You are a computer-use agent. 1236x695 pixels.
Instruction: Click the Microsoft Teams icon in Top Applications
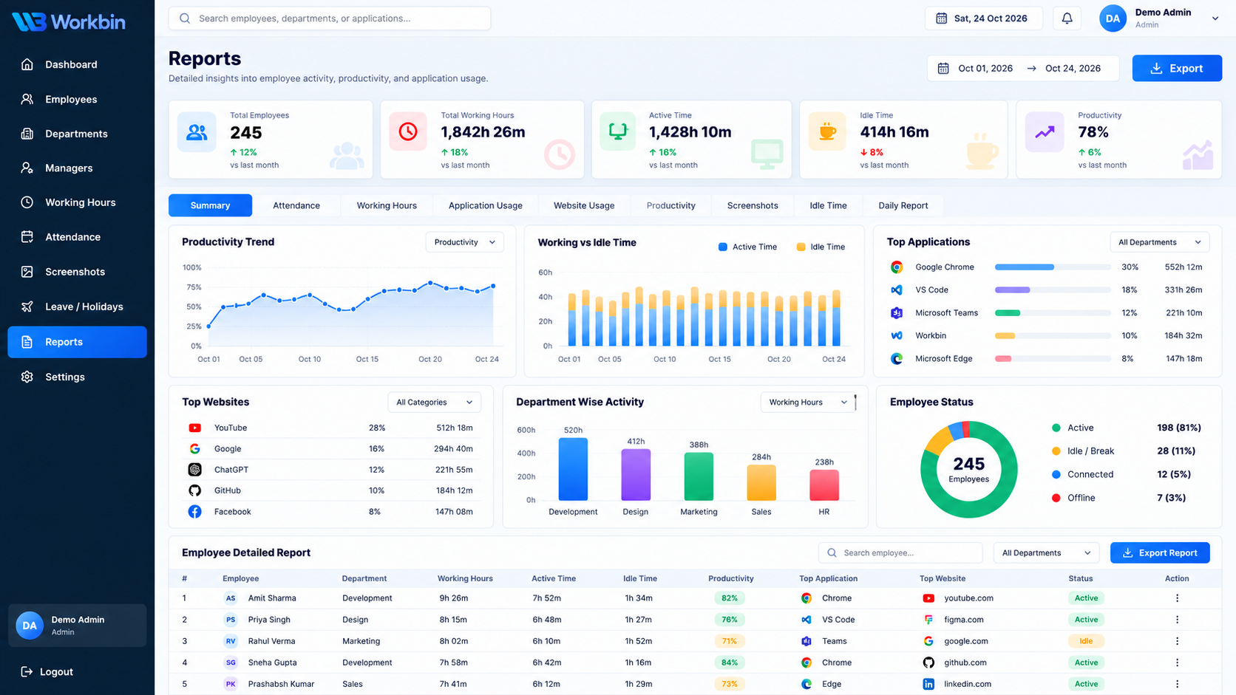point(897,313)
